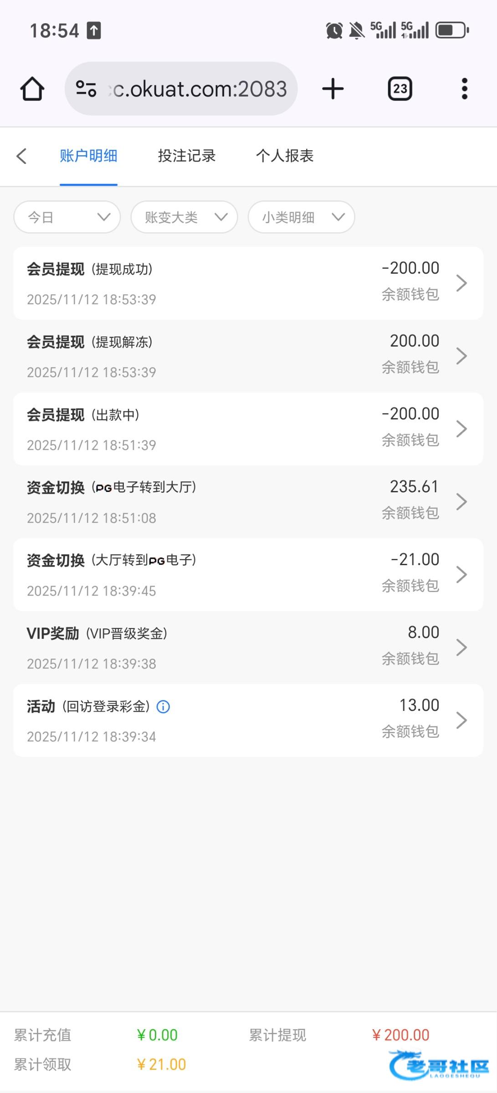The image size is (497, 1093).
Task: Expand details chevron for VIP晋级奖金 entry
Action: pos(461,648)
